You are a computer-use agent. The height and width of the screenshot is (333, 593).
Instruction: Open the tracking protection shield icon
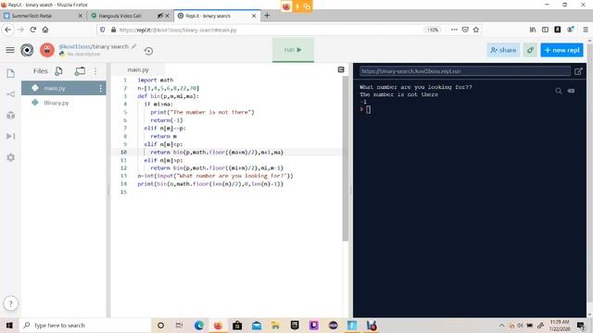pos(102,30)
